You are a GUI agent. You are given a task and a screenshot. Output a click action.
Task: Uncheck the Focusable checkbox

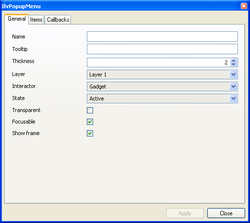[x=90, y=122]
